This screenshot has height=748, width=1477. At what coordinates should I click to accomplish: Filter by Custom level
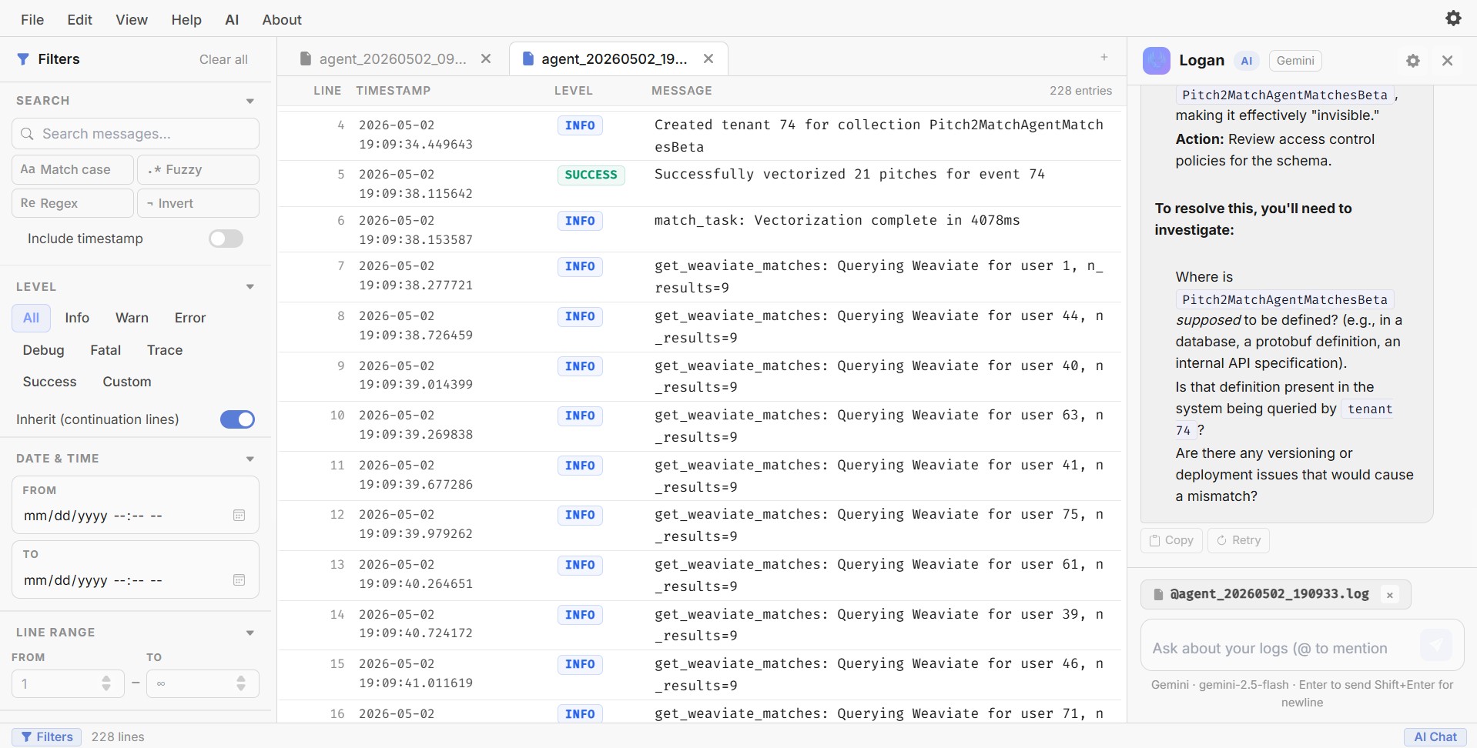(127, 382)
